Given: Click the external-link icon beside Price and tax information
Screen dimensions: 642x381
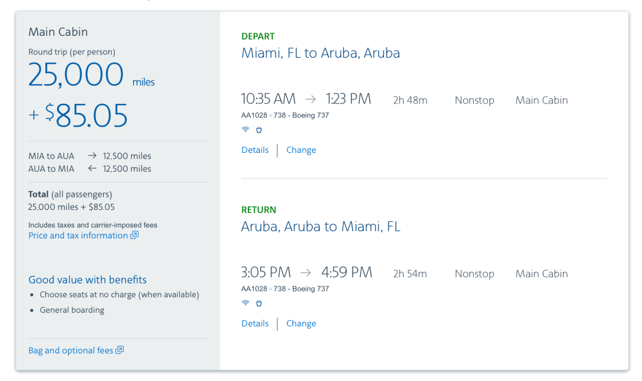Looking at the screenshot, I should [134, 236].
